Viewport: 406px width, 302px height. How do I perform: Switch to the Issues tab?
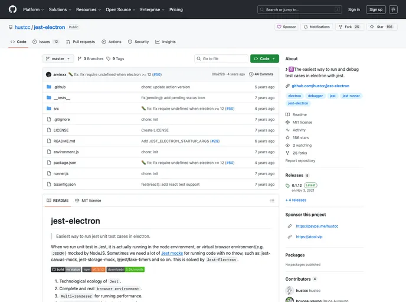[x=46, y=42]
